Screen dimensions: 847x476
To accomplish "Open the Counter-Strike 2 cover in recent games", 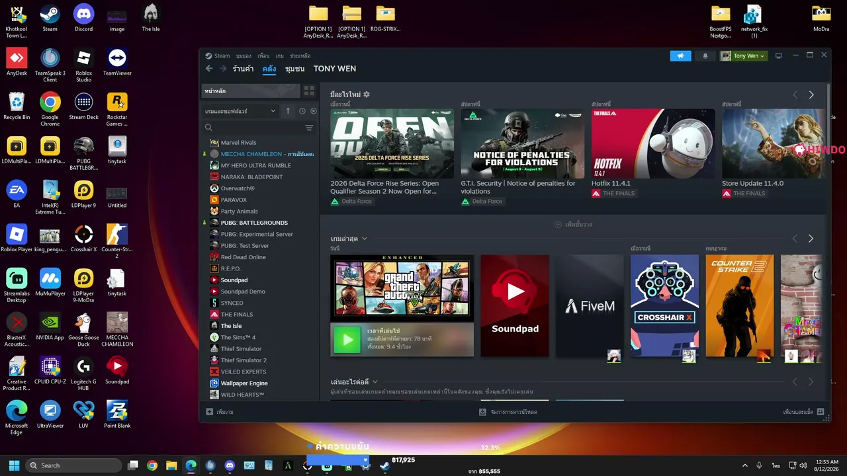I will point(739,305).
